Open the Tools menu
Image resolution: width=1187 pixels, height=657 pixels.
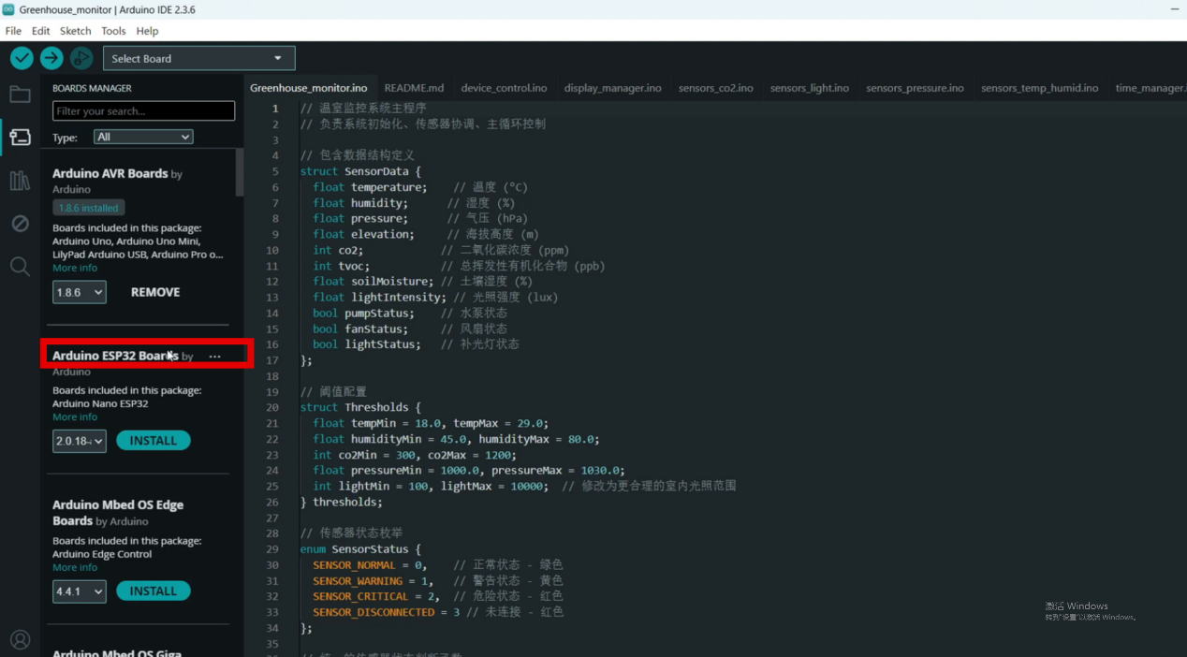[x=113, y=31]
